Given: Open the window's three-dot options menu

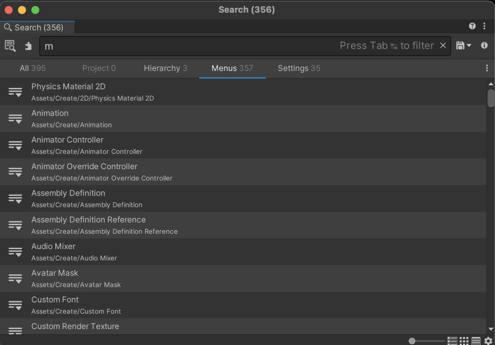Looking at the screenshot, I should point(484,26).
